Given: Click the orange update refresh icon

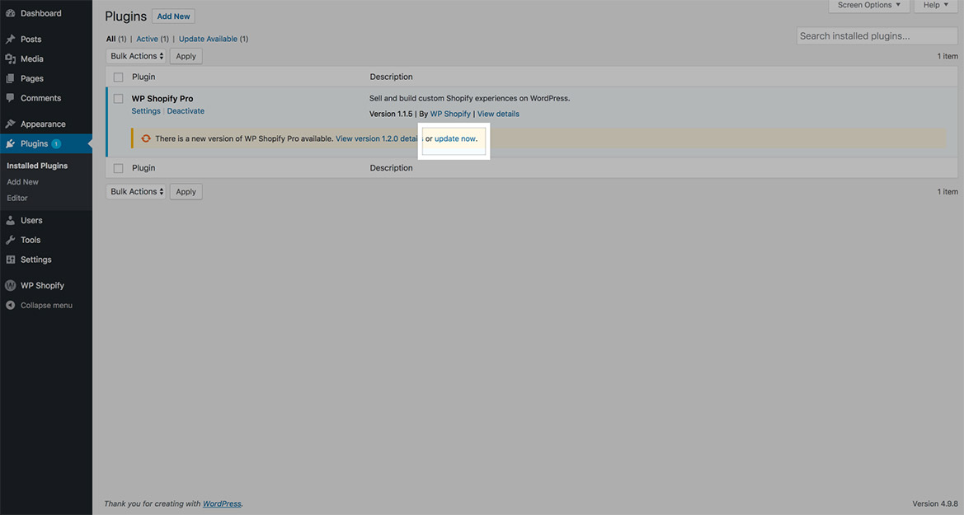Looking at the screenshot, I should pyautogui.click(x=146, y=138).
